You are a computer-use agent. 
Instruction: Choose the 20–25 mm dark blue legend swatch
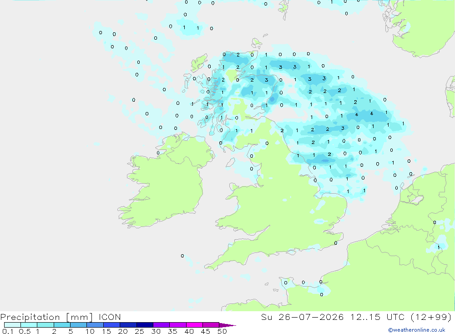tap(128, 325)
